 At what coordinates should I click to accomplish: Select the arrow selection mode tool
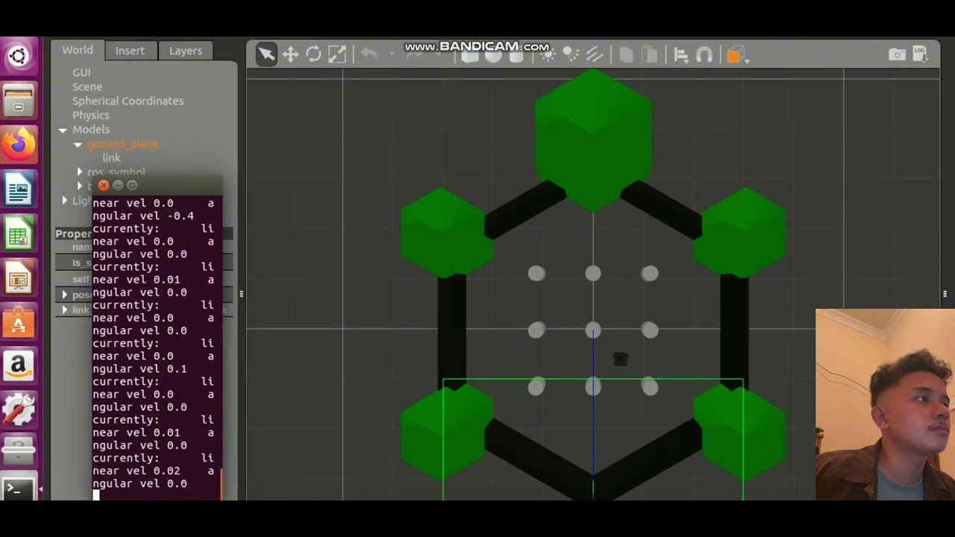(x=266, y=54)
